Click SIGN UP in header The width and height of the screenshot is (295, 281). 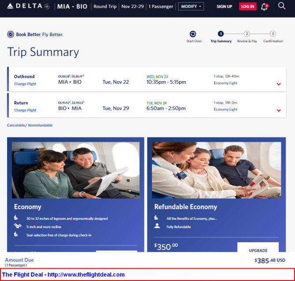tap(224, 7)
